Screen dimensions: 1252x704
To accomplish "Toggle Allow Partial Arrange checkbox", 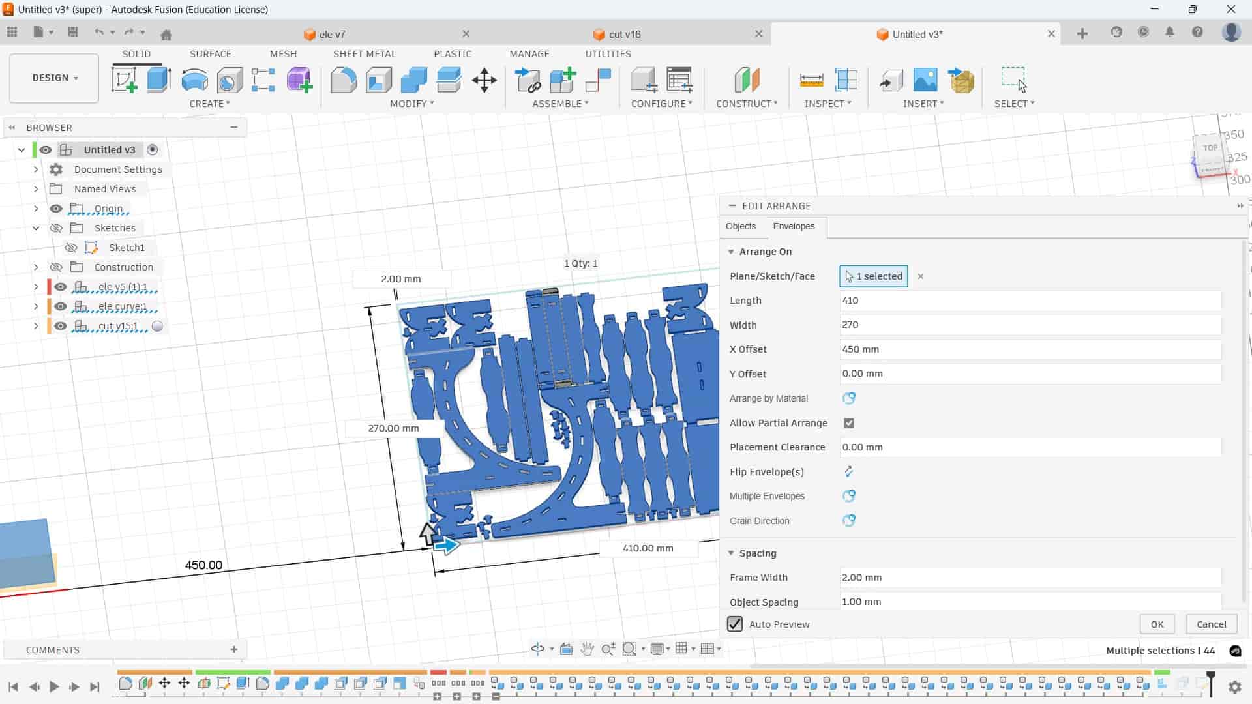I will 848,423.
